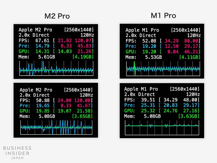Click the GPU minimum value 24.76
Image resolution: width=217 pixels, height=163 pixels.
pos(170,111)
